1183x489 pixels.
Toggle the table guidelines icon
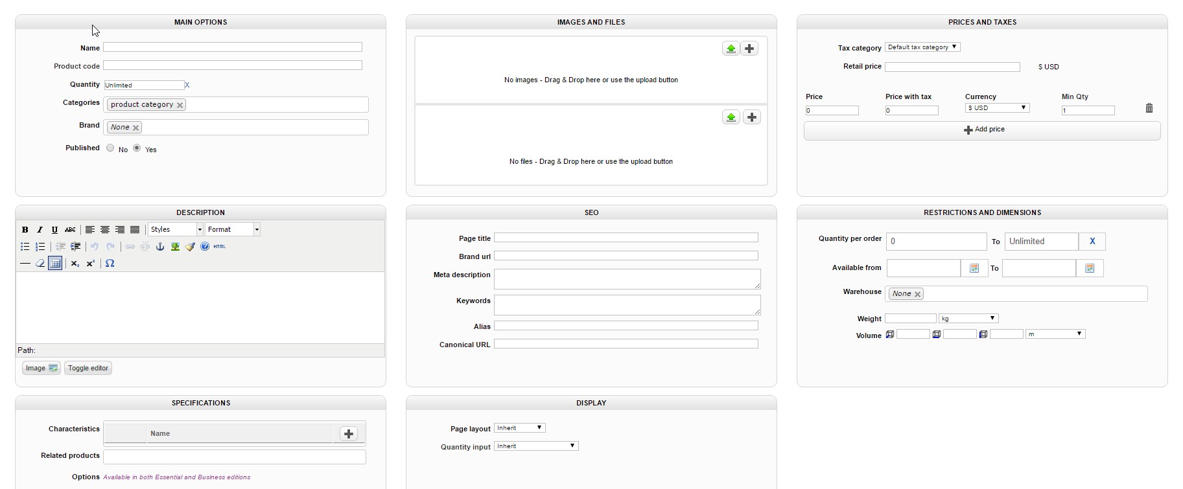point(55,263)
